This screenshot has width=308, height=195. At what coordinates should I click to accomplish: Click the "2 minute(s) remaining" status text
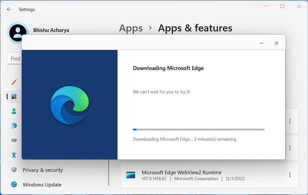pyautogui.click(x=215, y=139)
